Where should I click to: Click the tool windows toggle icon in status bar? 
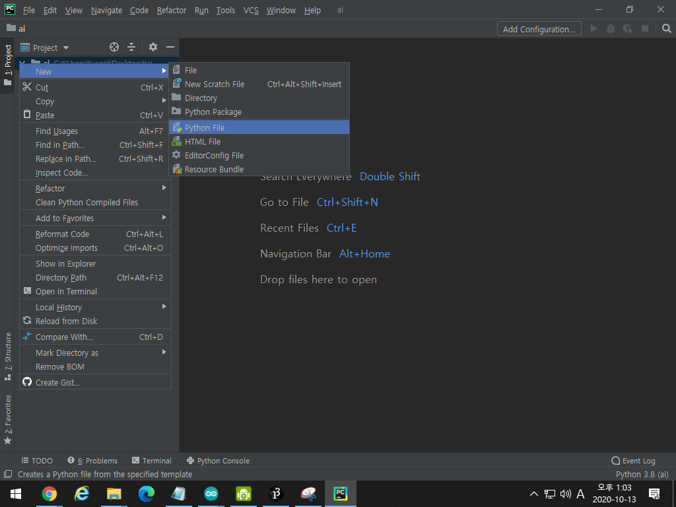click(x=8, y=474)
